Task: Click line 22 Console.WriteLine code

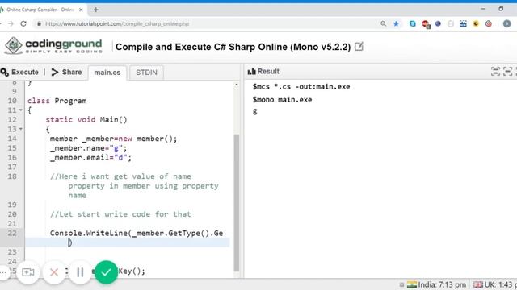Action: click(137, 233)
